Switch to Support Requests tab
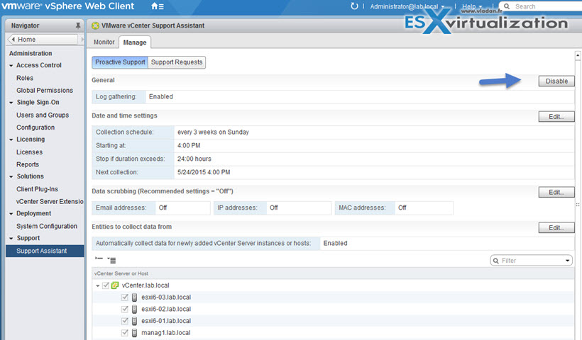Screen dimensions: 582x340 (177, 62)
